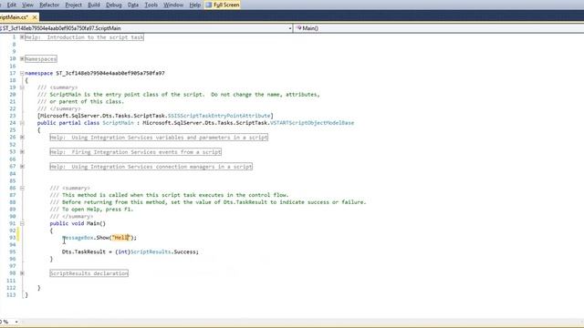The height and width of the screenshot is (328, 584).
Task: Click 'Help: Using Integration Services connection managers' text
Action: [x=151, y=166]
